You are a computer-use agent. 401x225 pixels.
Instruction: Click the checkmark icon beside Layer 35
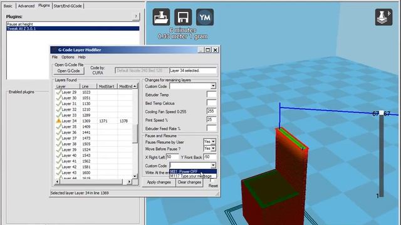(58, 126)
